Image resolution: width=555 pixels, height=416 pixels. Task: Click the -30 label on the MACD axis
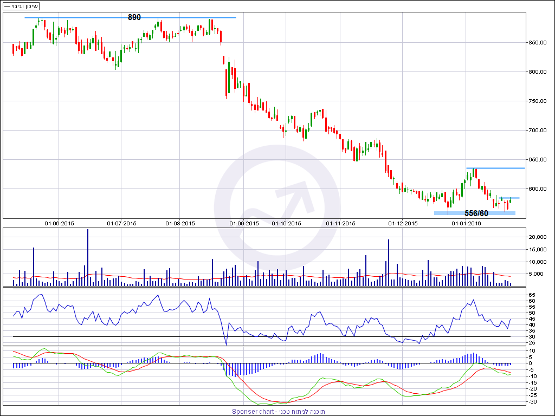click(x=532, y=402)
